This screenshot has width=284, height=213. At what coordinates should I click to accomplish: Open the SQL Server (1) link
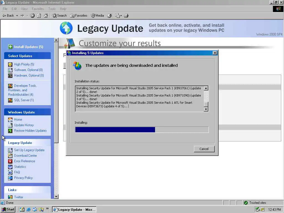(x=24, y=100)
